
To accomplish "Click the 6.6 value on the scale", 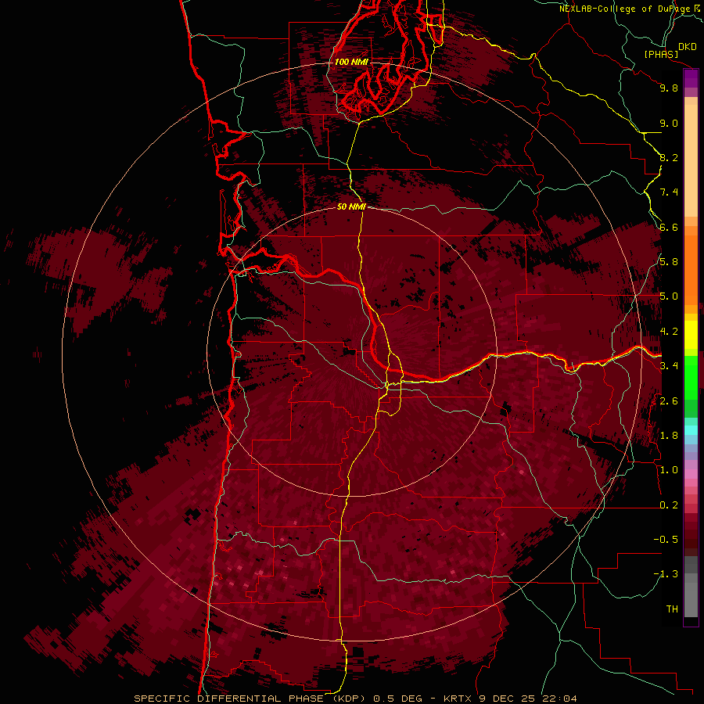I will 669,227.
